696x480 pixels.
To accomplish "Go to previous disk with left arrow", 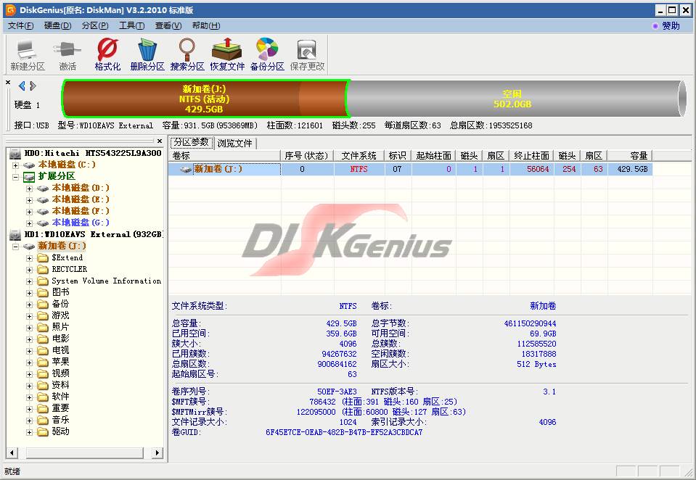I will click(22, 86).
